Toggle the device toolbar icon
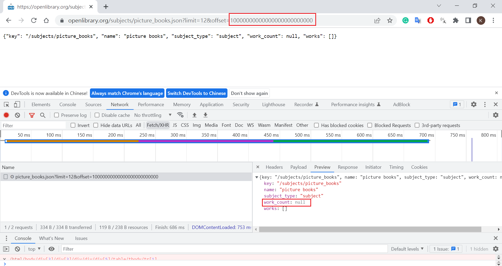Screen dimensions: 502x266 [17, 105]
